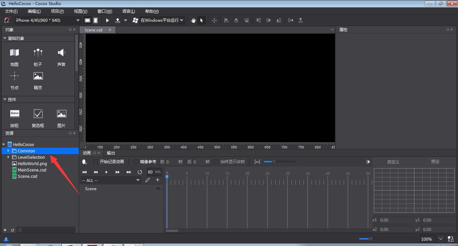Collapse the HelloCocos project tree

(3, 144)
